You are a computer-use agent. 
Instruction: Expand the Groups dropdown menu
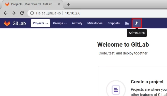[x=60, y=23]
